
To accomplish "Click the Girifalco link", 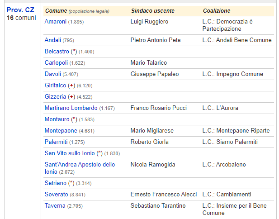I will click(55, 86).
